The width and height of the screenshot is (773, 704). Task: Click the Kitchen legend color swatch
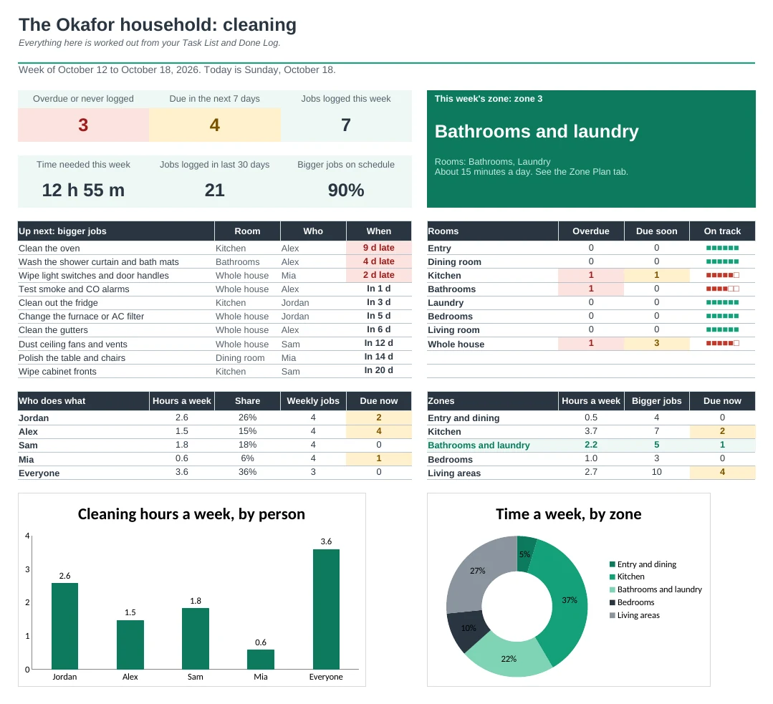[613, 577]
